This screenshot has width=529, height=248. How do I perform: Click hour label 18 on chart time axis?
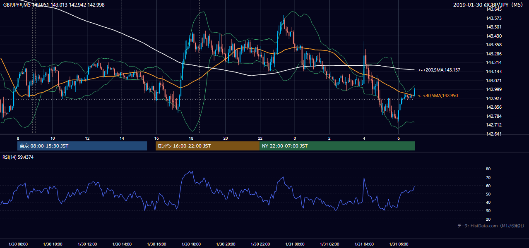pyautogui.click(x=191, y=138)
